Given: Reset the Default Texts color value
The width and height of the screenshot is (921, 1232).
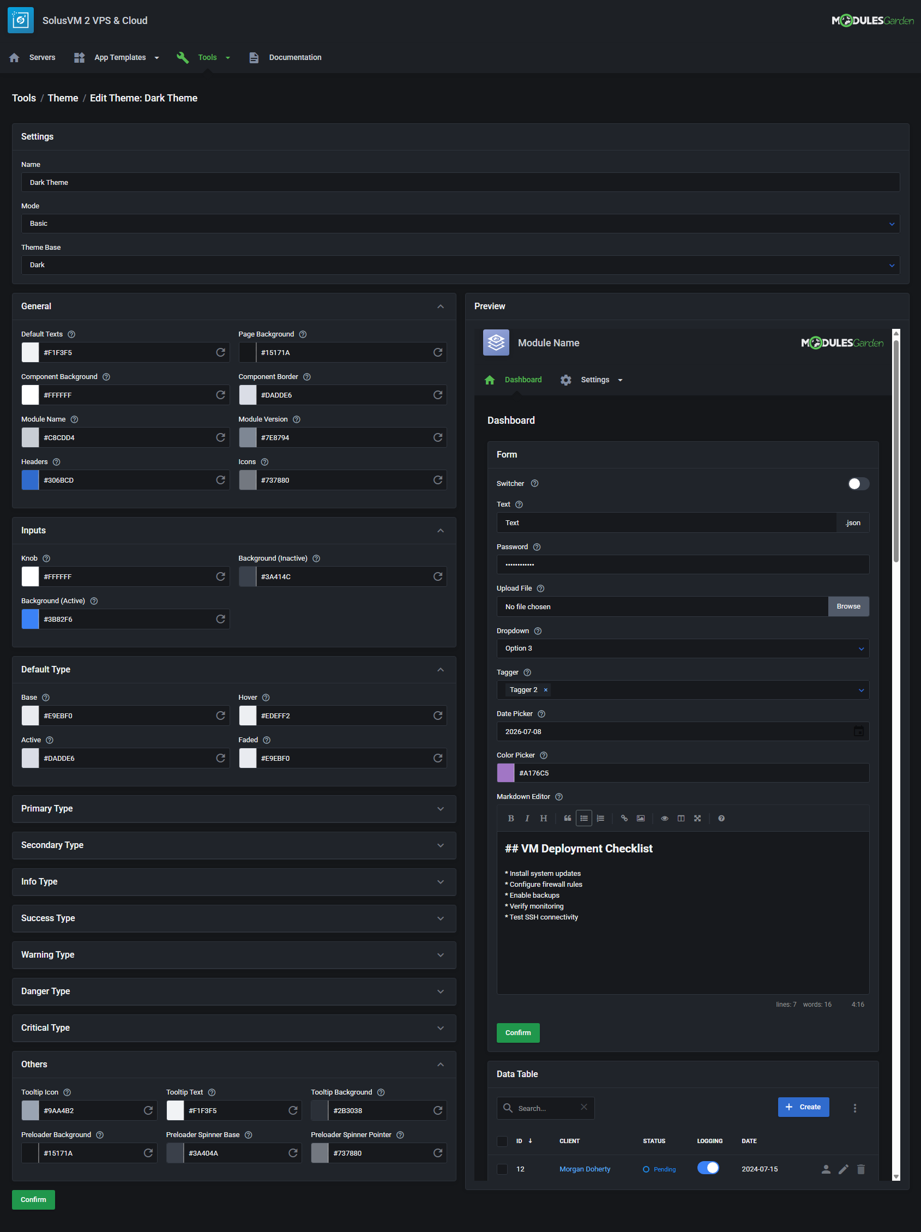Looking at the screenshot, I should click(x=220, y=352).
